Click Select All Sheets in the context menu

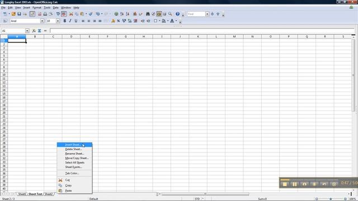click(x=74, y=162)
